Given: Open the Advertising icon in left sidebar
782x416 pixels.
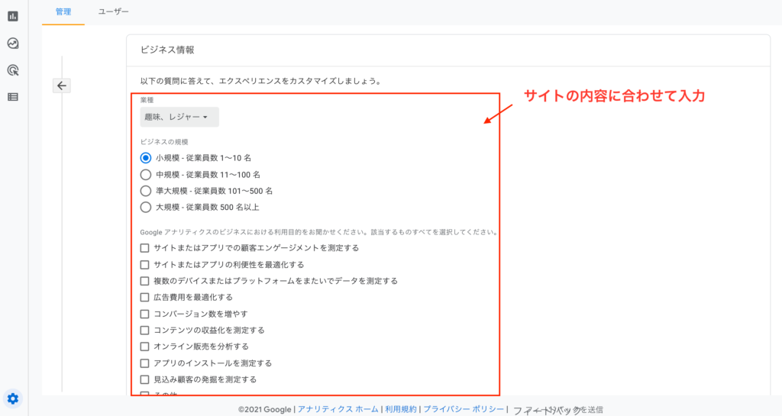Looking at the screenshot, I should 13,70.
